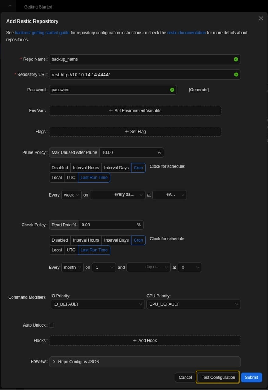Click the Max Unused After Prune percentage field

(128, 152)
